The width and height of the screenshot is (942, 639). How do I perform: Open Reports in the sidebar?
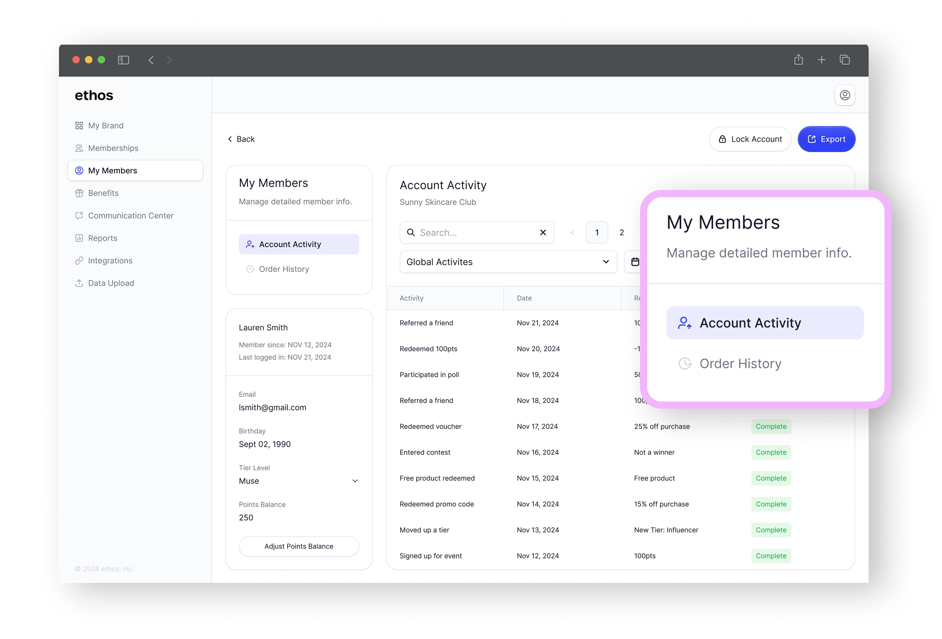[x=102, y=238]
